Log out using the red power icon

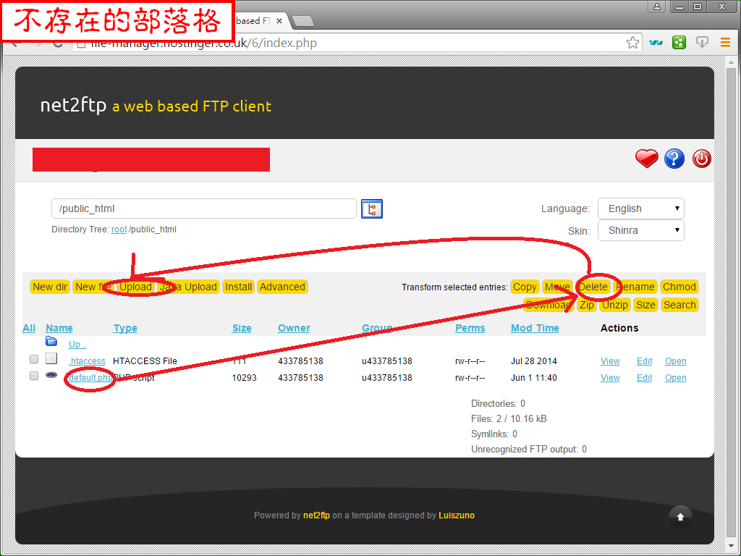[x=702, y=159]
